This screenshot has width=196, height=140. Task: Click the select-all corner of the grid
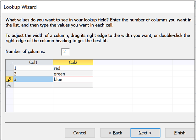pyautogui.click(x=9, y=62)
